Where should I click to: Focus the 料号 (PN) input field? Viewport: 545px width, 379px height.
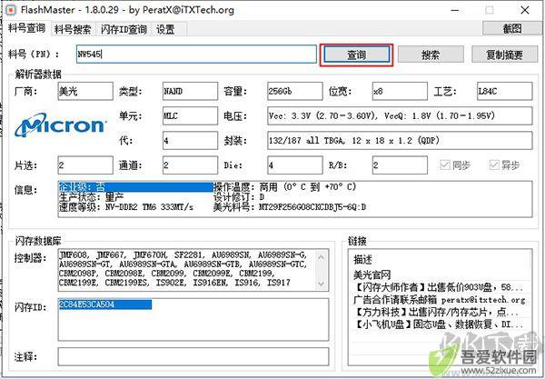pyautogui.click(x=196, y=55)
